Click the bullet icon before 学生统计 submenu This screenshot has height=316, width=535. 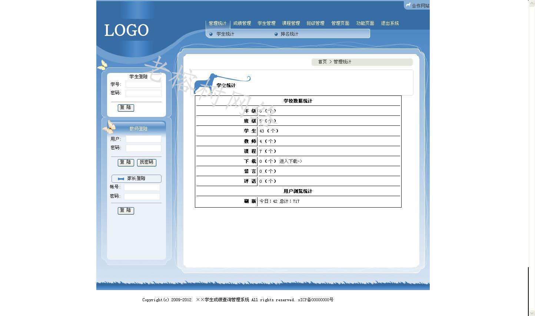pos(211,34)
